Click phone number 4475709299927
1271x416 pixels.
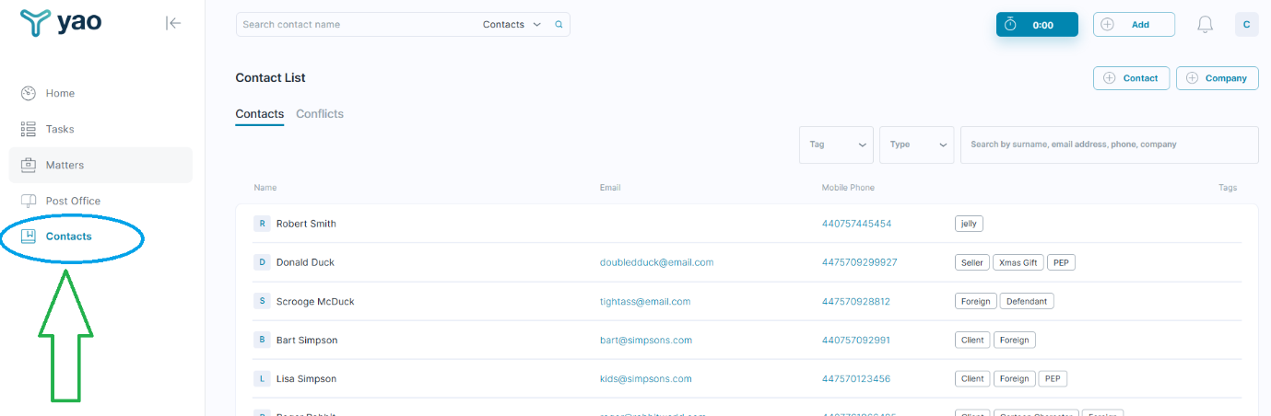tap(859, 262)
